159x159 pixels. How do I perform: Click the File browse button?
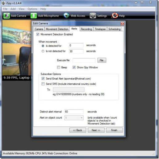(x=102, y=60)
